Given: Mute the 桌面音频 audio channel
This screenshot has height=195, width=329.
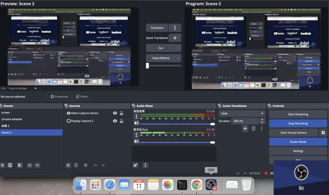Looking at the screenshot, I should point(137,123).
